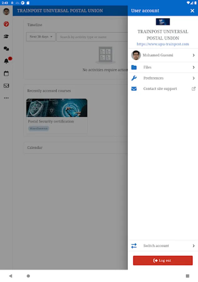Tap the Android recent apps square button

tap(188, 276)
